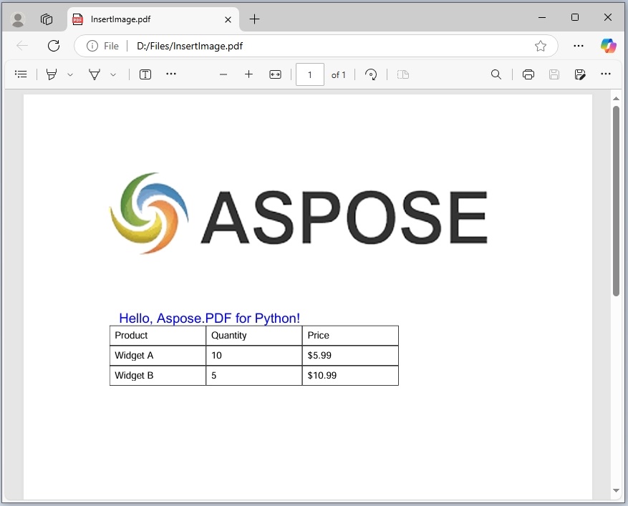Rotate the PDF page
The image size is (628, 506).
click(x=371, y=74)
